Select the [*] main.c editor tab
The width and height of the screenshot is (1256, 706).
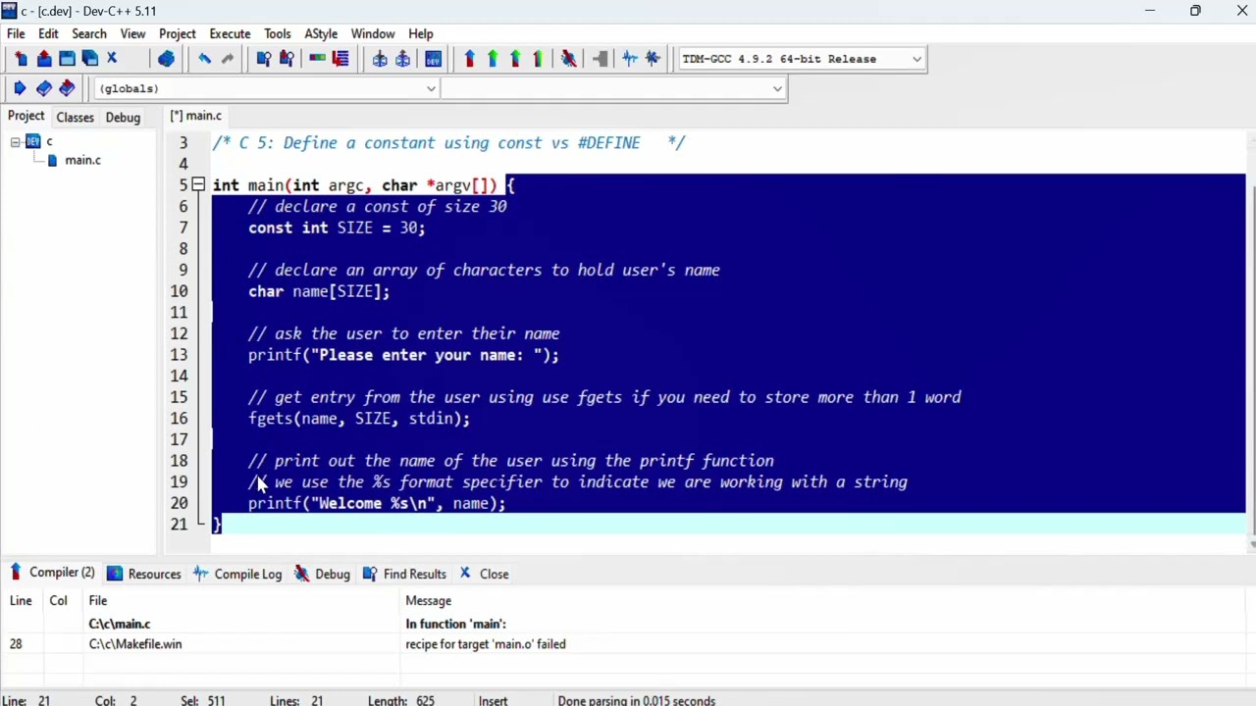point(196,116)
